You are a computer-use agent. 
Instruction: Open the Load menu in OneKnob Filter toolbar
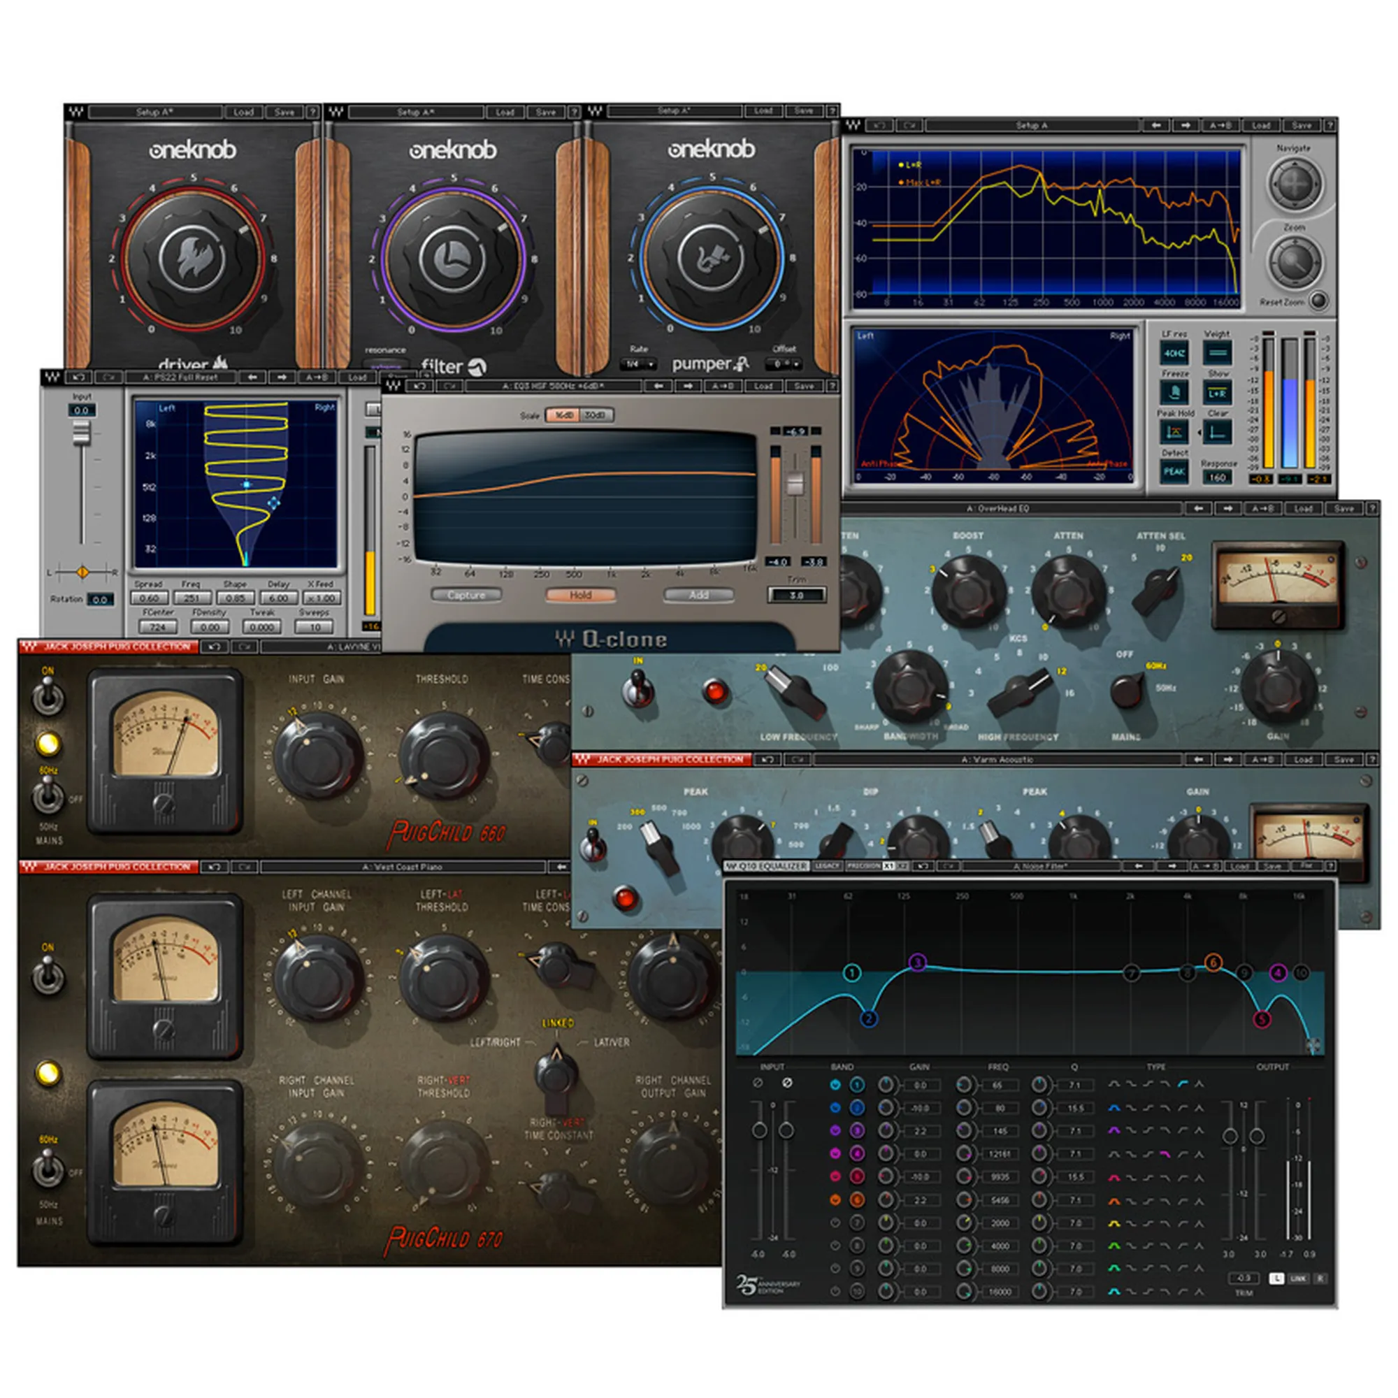coord(505,112)
